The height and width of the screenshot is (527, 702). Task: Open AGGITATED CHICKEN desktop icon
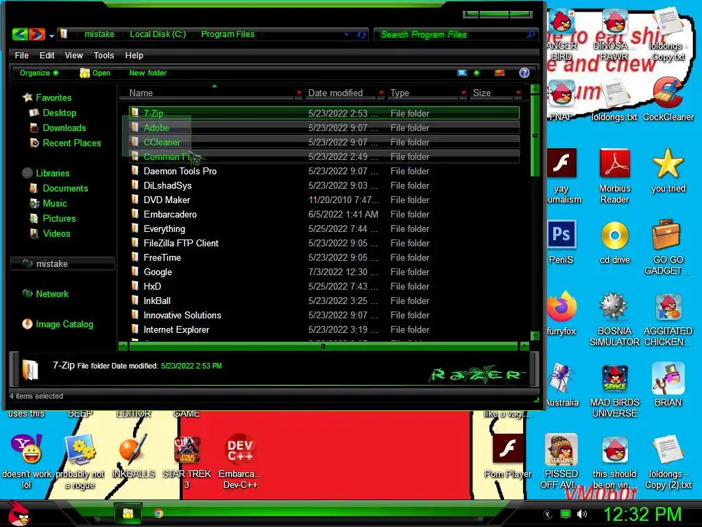tap(668, 318)
